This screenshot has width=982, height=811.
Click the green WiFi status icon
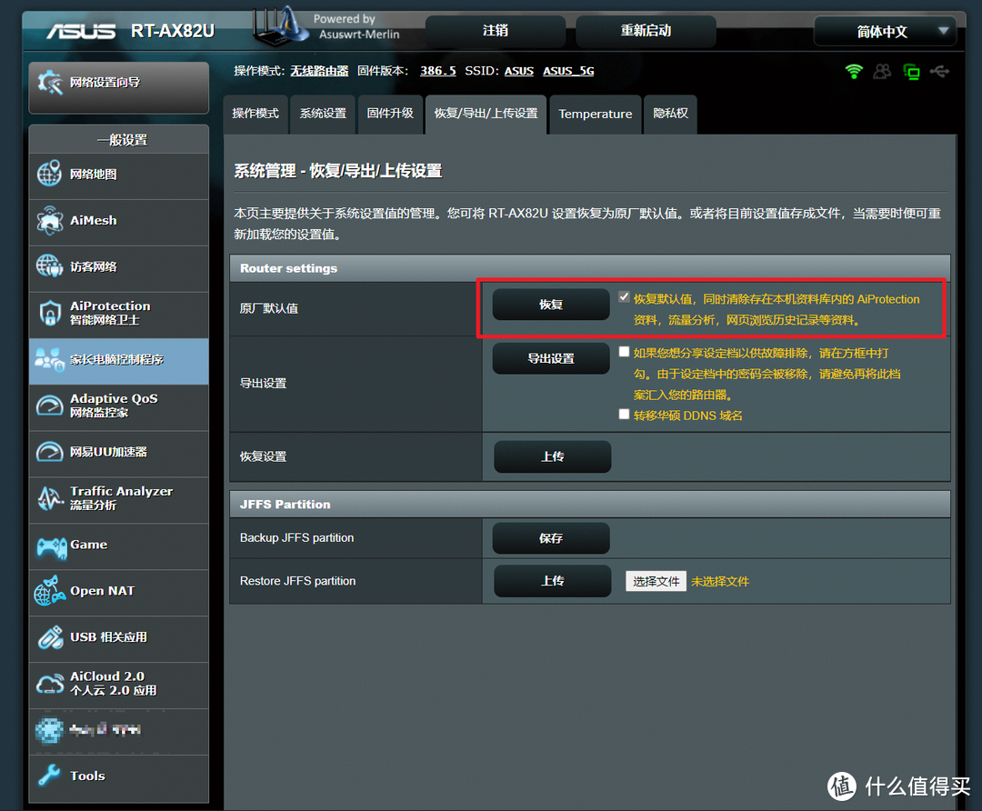pyautogui.click(x=854, y=72)
